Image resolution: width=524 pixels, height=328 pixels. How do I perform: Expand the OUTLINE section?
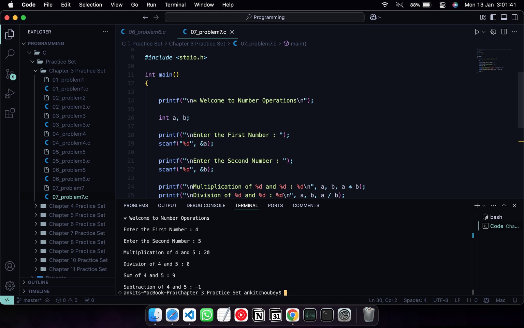click(x=67, y=282)
